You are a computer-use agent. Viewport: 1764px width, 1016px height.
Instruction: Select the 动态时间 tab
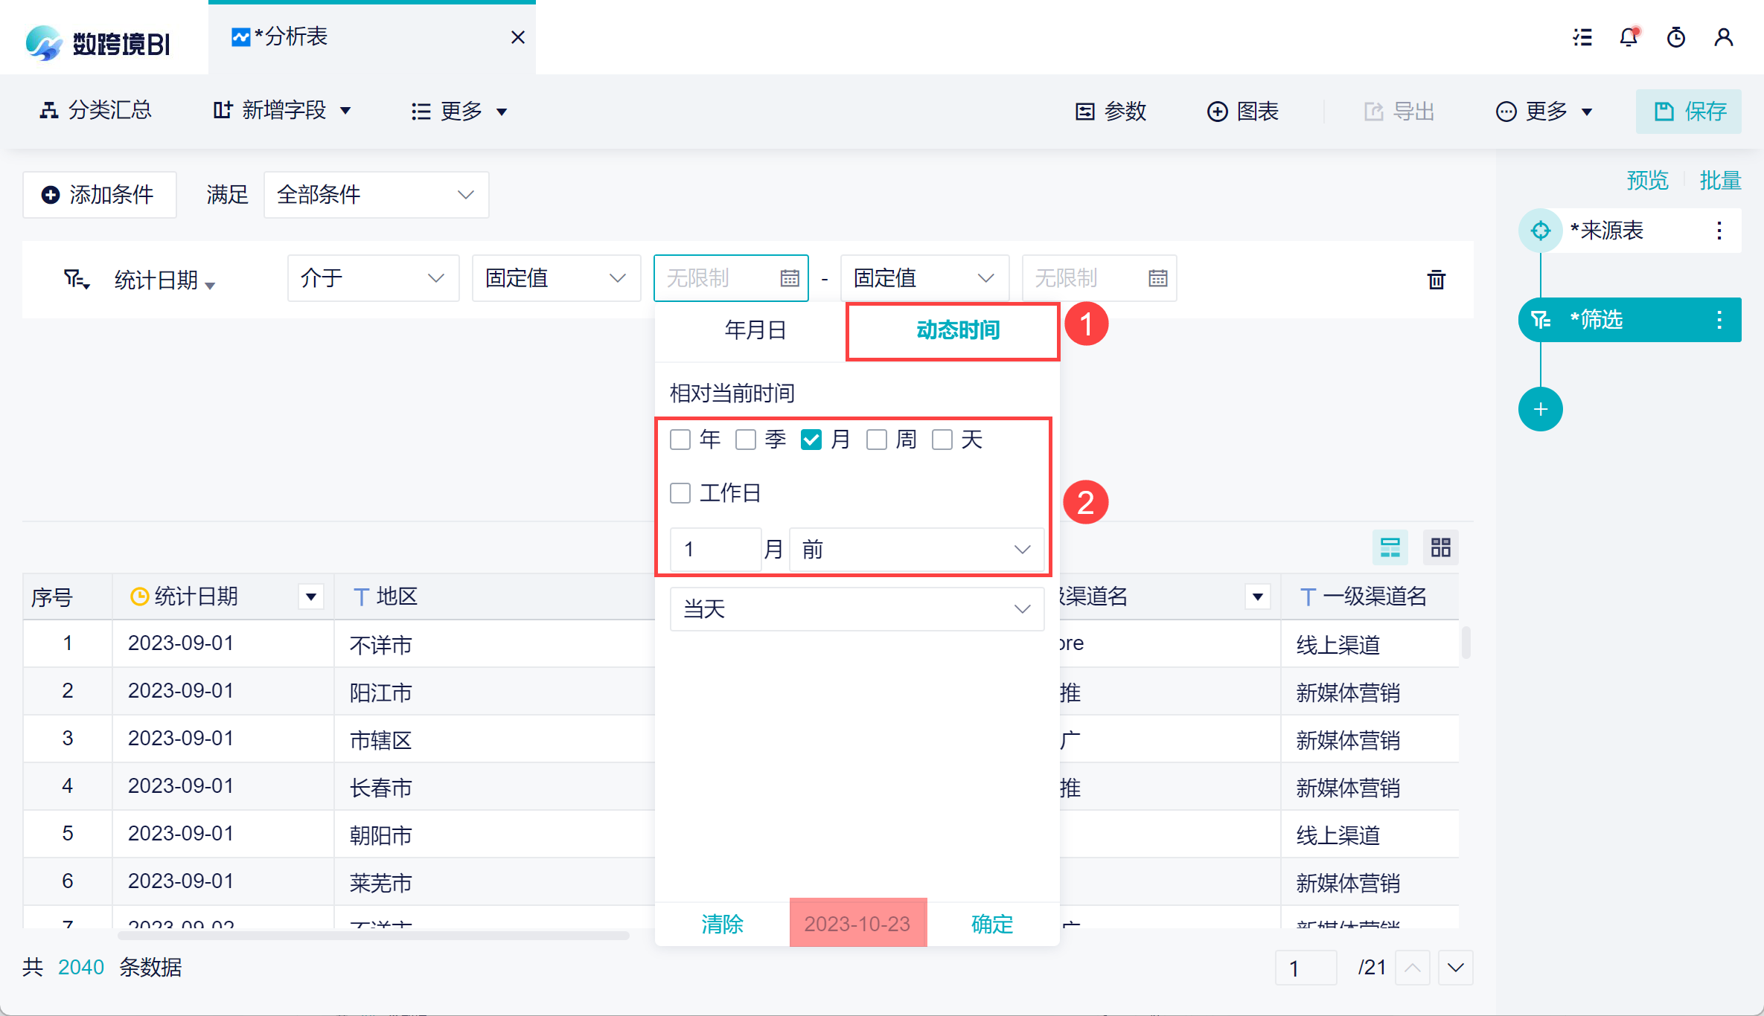tap(957, 330)
